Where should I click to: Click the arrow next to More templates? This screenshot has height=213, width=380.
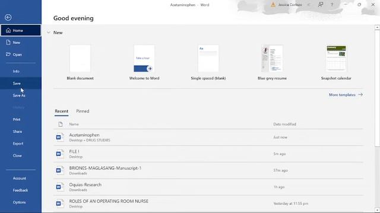(360, 95)
